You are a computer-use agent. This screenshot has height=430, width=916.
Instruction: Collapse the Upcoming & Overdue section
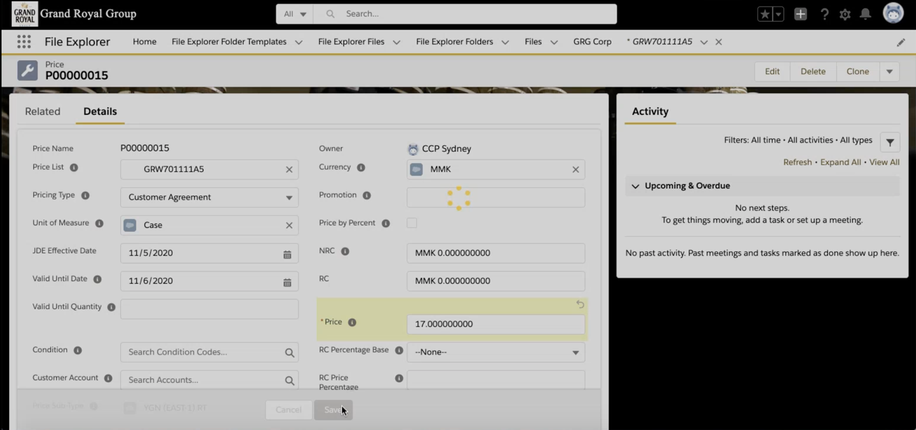[x=635, y=186]
